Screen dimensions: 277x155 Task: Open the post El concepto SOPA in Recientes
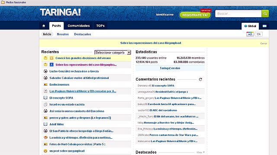click(x=61, y=98)
